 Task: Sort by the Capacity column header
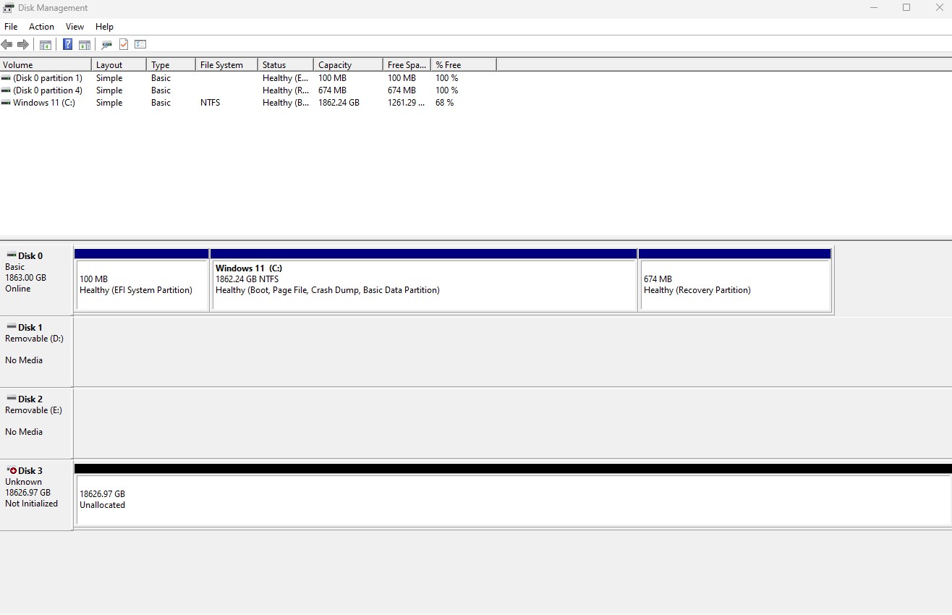pos(348,65)
